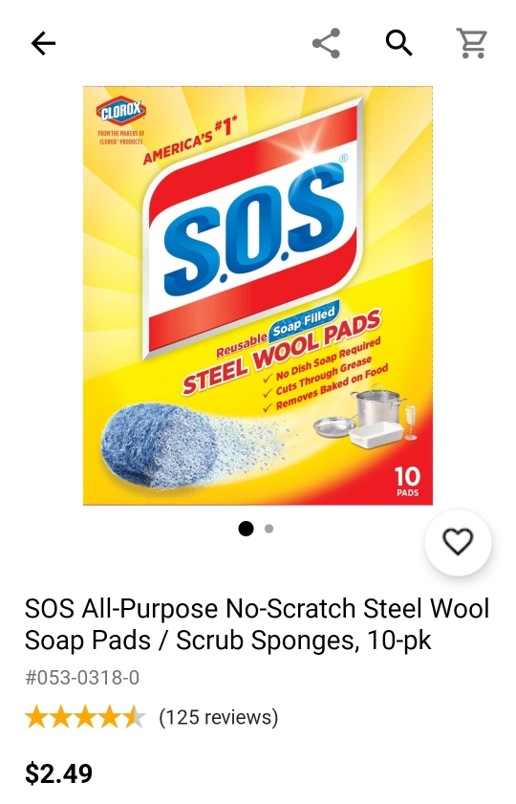Go back using the left arrow
The image size is (516, 804).
[43, 43]
